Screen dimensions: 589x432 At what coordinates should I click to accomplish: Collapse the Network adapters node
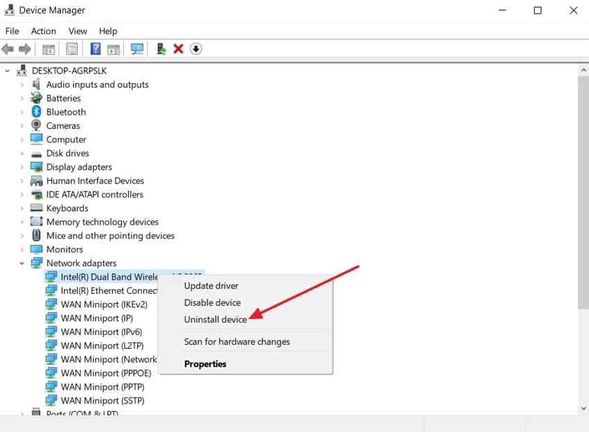(x=21, y=263)
